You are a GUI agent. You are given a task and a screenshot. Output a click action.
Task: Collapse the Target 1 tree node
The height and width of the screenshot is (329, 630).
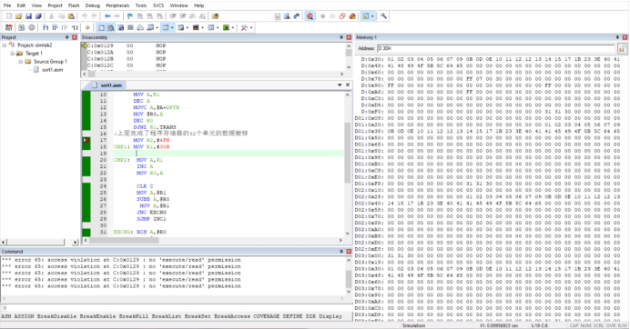coord(12,54)
